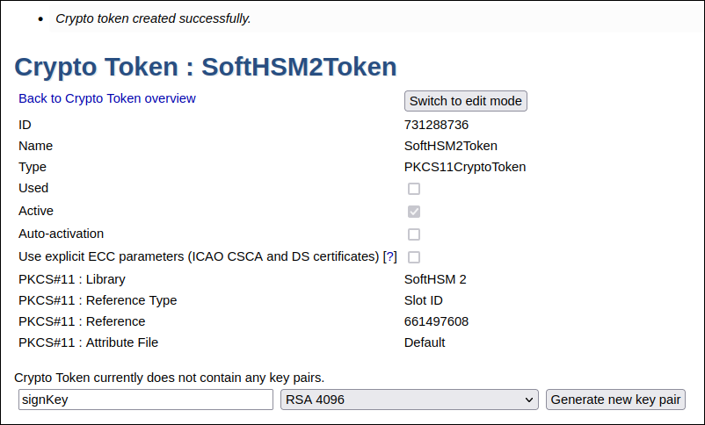Click the Slot ID reference type value
Viewport: 705px width, 425px height.
424,300
